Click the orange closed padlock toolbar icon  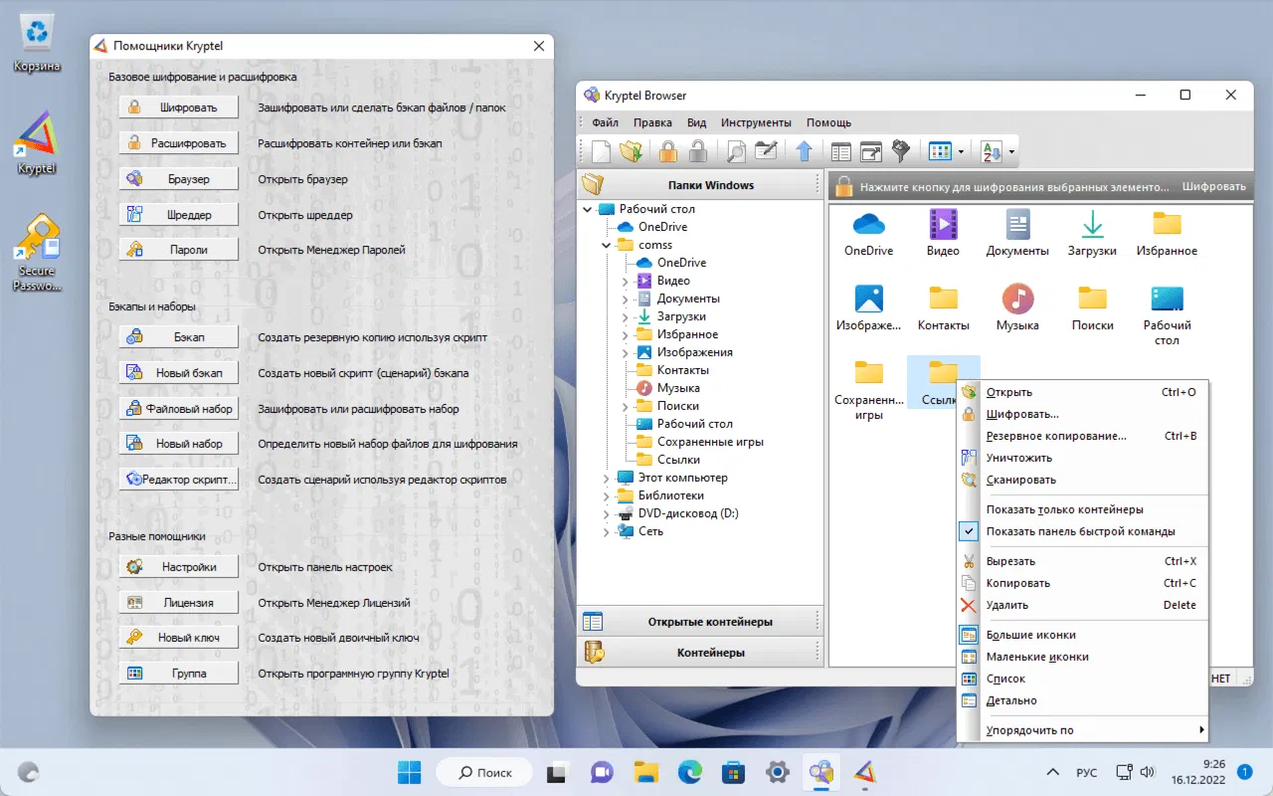tap(668, 151)
